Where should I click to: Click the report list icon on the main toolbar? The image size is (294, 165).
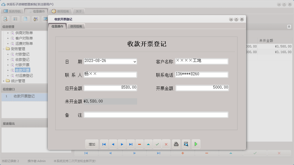pos(15,19)
